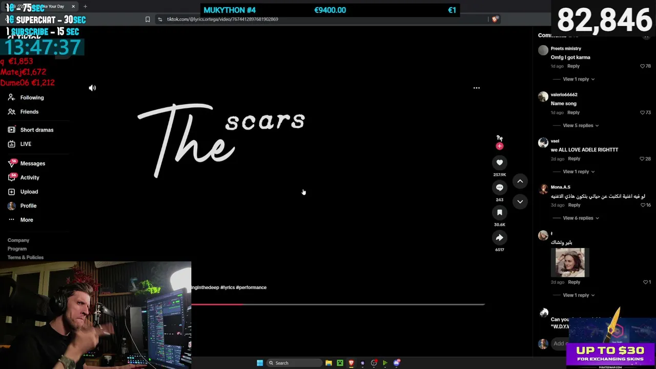Open valerio66662 profile avatar
656x369 pixels.
[x=543, y=96]
